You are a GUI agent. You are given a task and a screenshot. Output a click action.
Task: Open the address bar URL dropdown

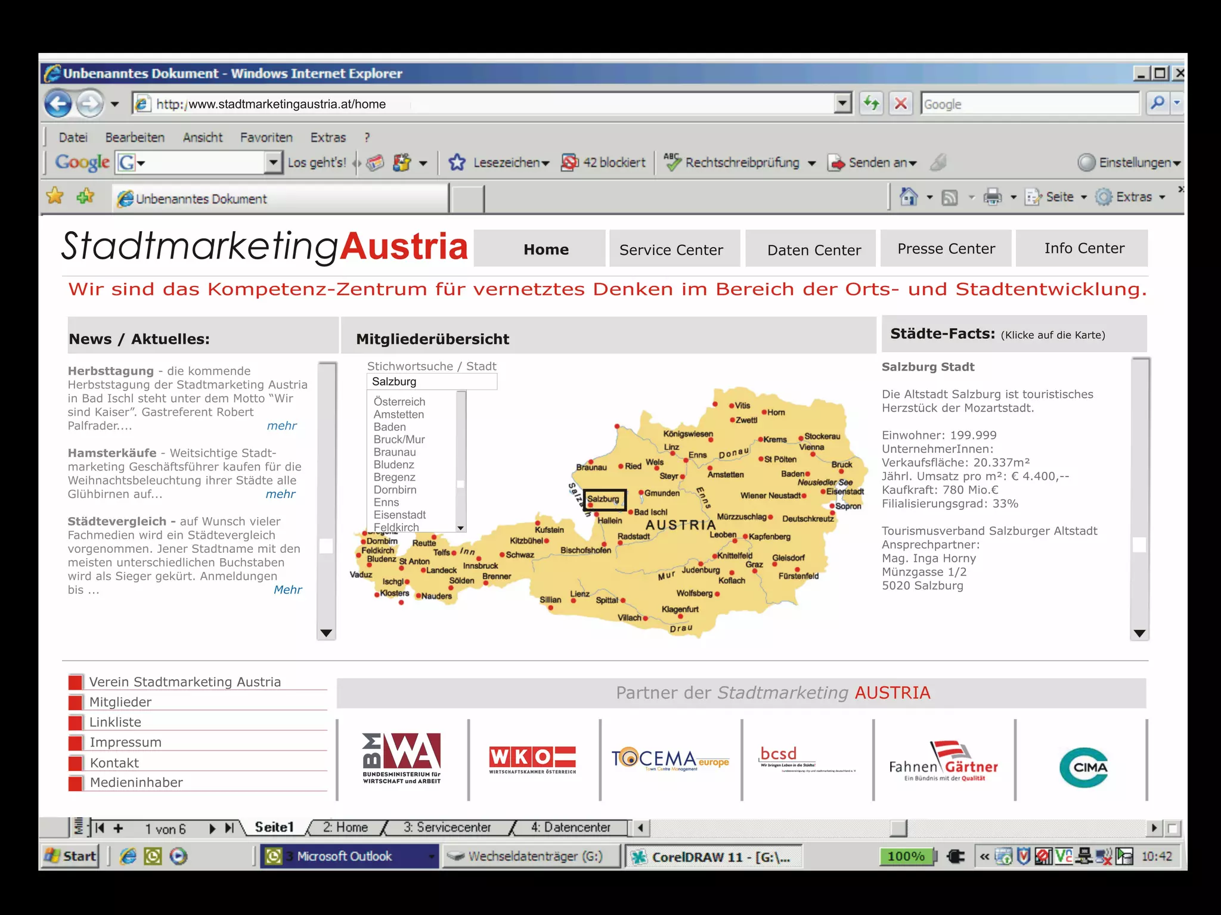coord(842,104)
